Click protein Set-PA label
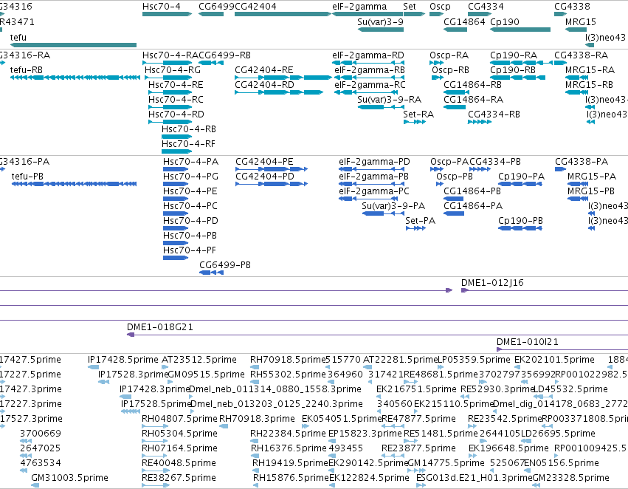Viewport: 628px width, 489px height. 420,220
